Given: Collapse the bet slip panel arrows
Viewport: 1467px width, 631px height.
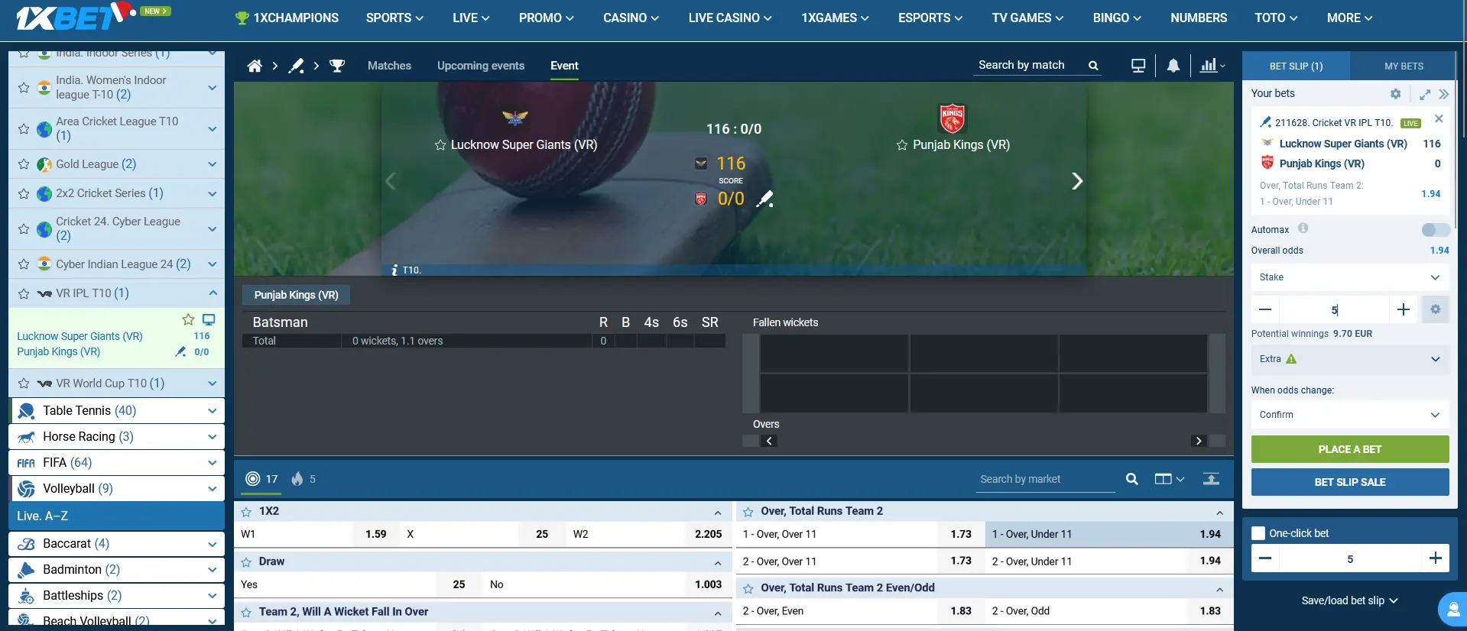Looking at the screenshot, I should [x=1443, y=94].
